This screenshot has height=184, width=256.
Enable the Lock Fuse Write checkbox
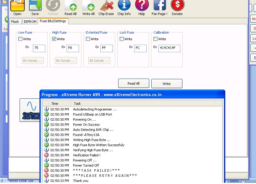[x=122, y=39]
